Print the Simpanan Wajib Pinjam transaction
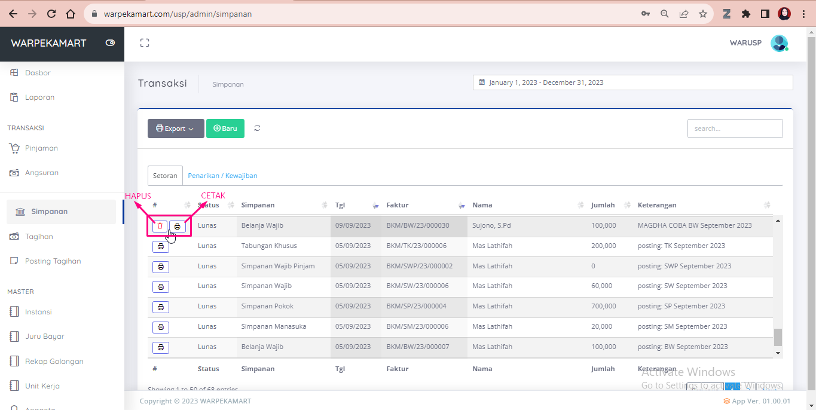The image size is (816, 410). click(x=161, y=267)
